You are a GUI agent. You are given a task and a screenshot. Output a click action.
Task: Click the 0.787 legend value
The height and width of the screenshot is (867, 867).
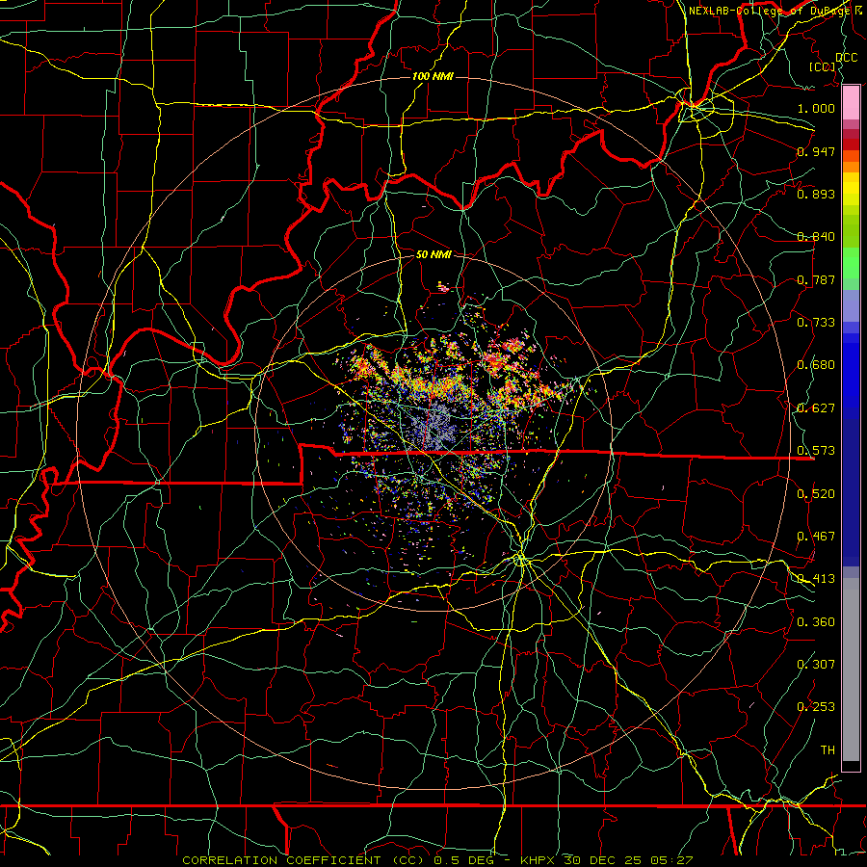pyautogui.click(x=816, y=279)
